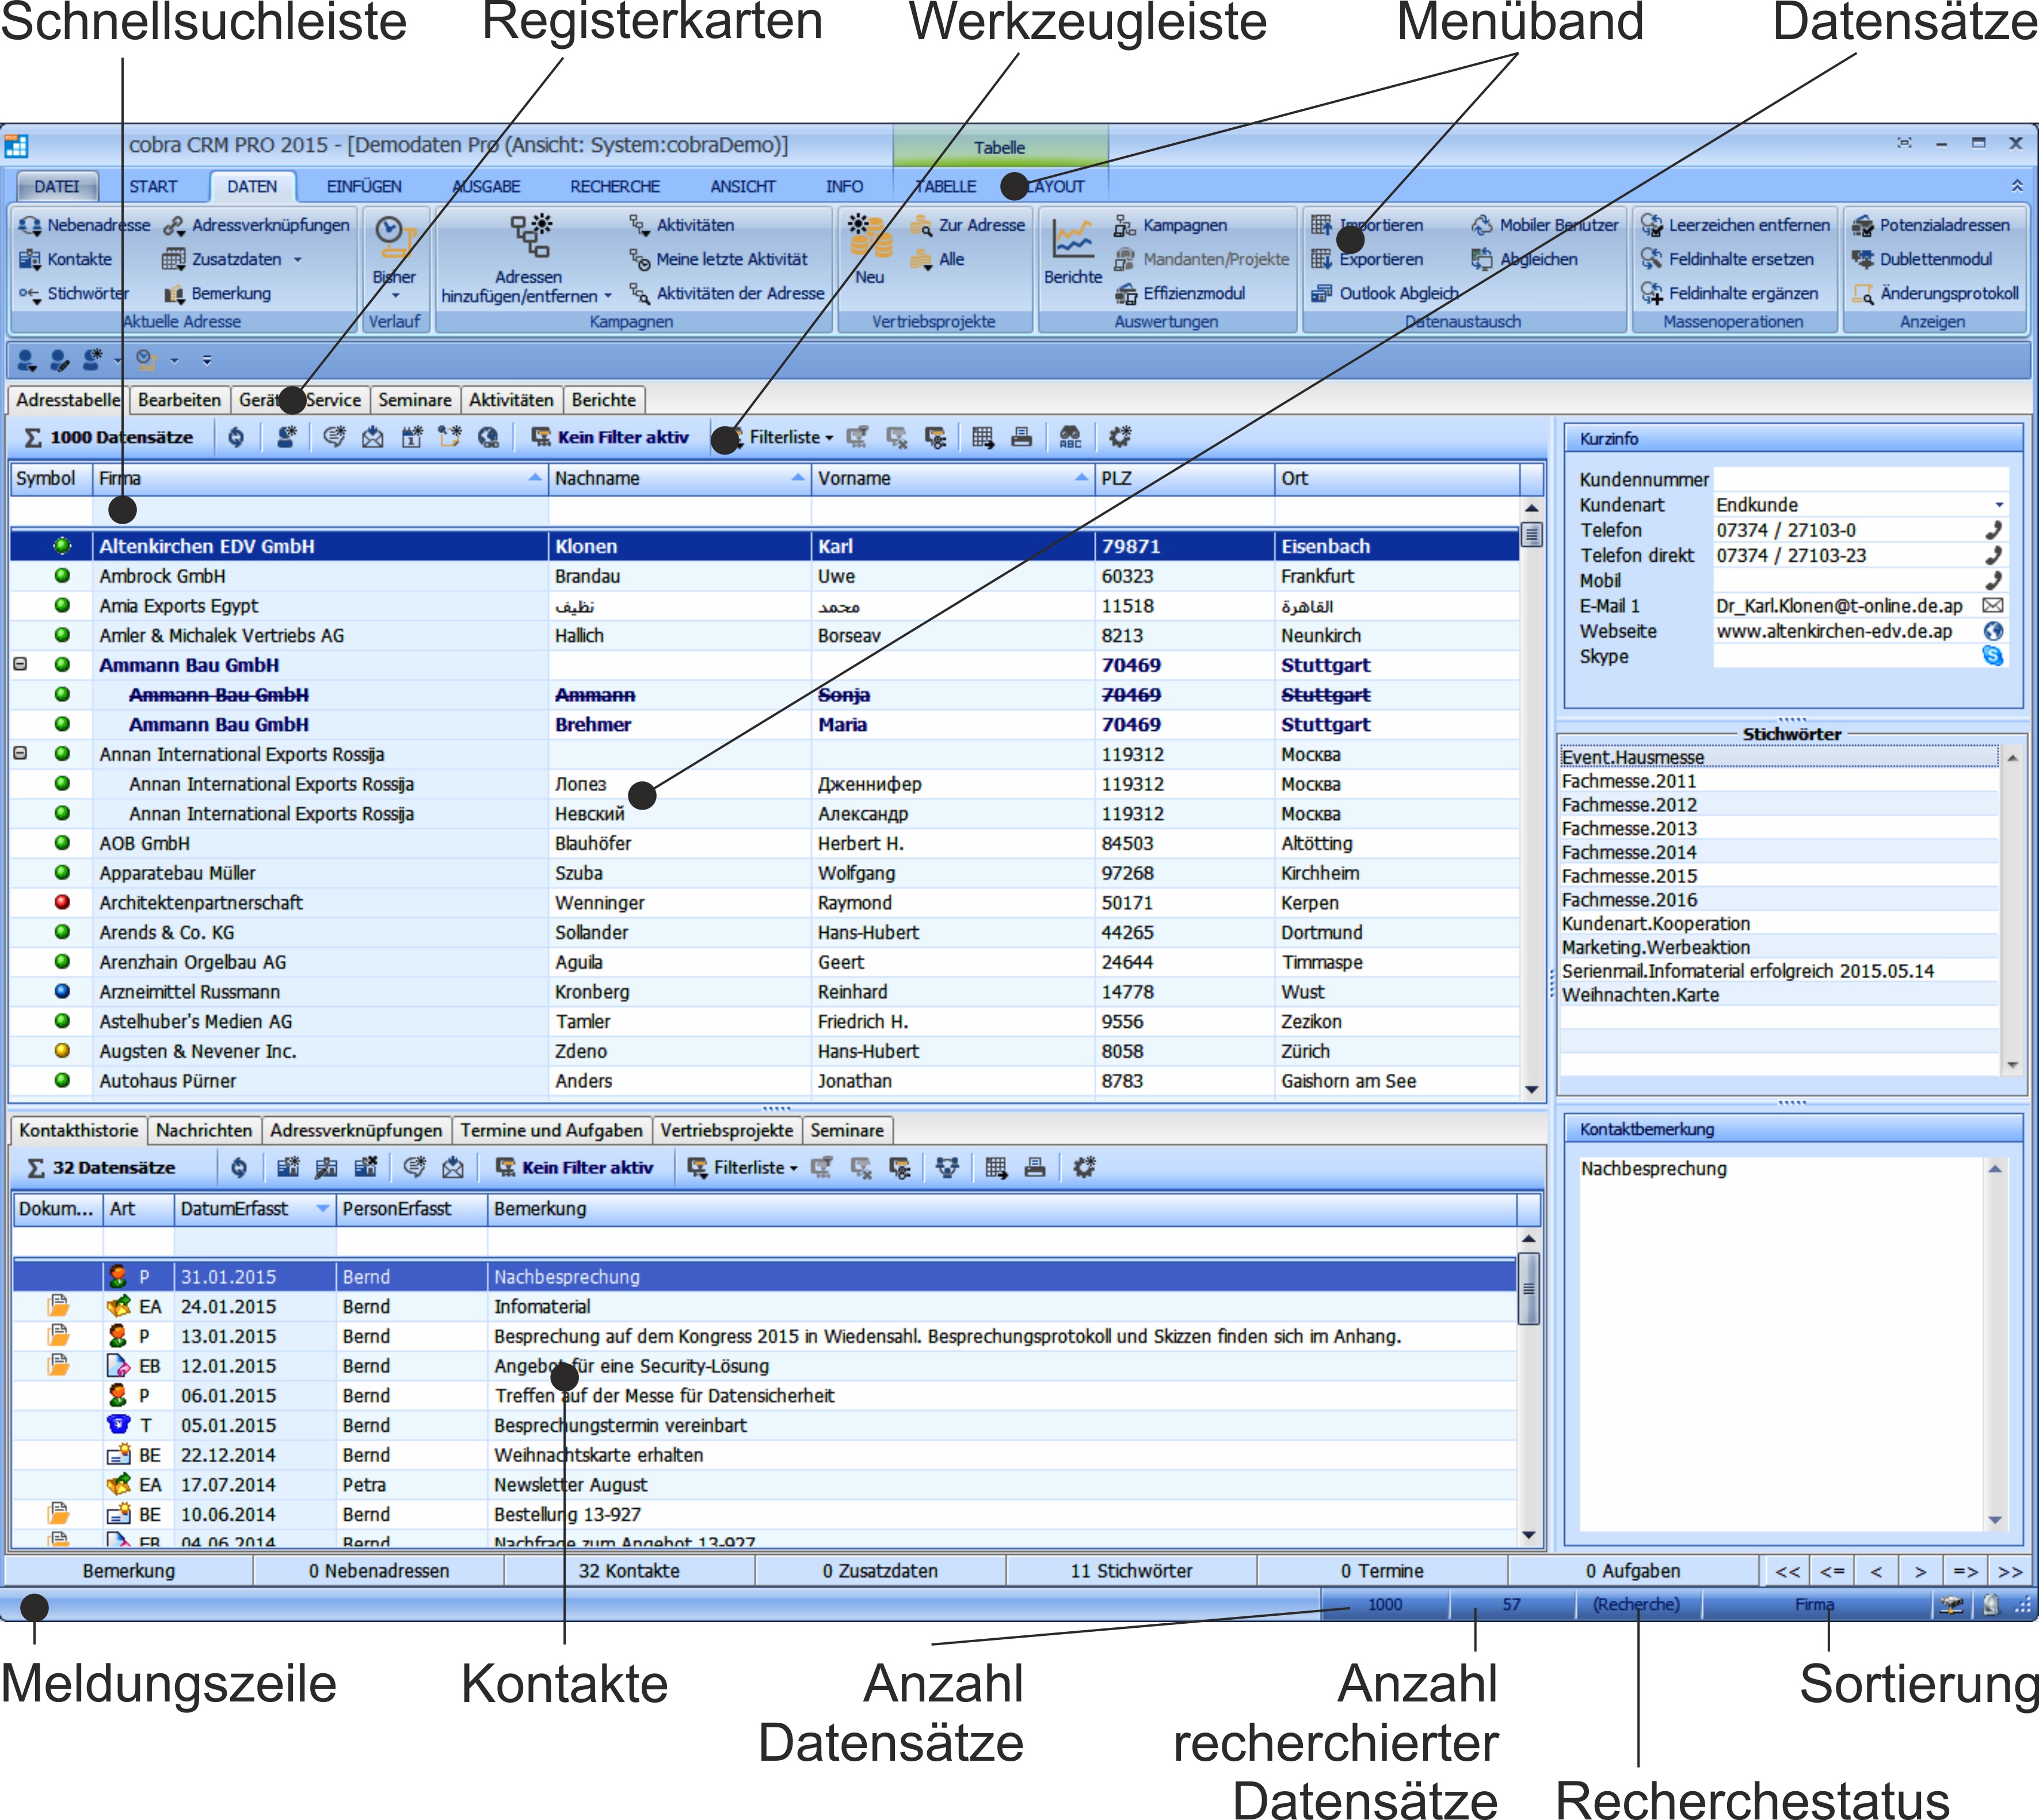Open Potenzialadressen
This screenshot has height=1820, width=2039.
[1930, 225]
